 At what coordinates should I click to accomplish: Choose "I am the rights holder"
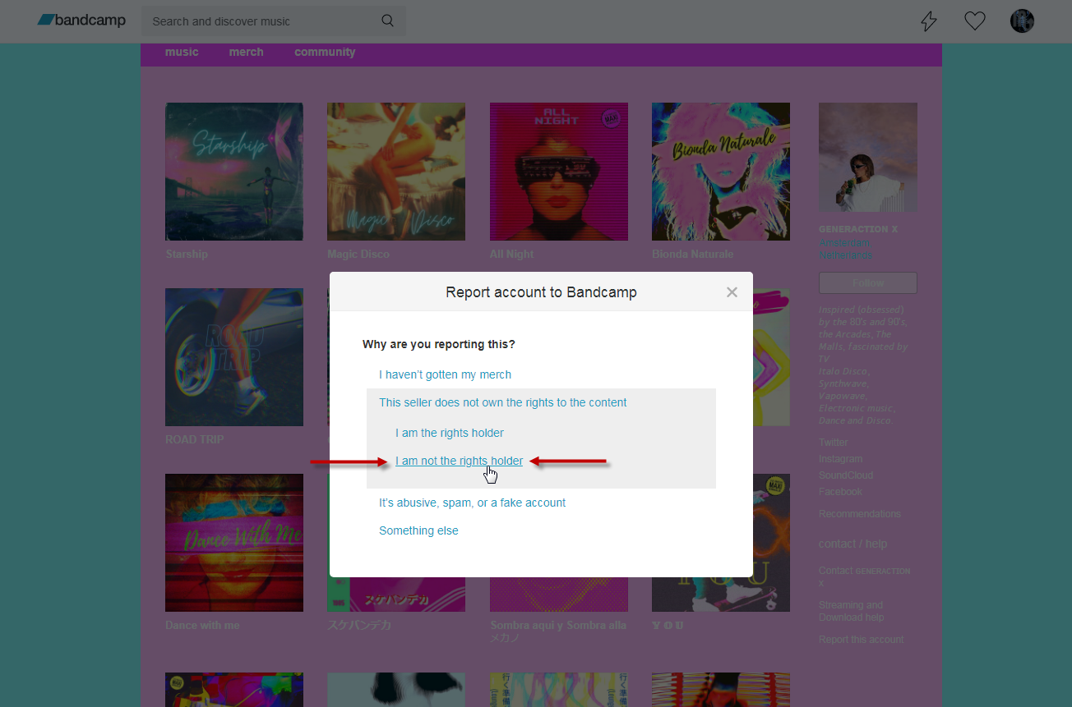point(450,433)
